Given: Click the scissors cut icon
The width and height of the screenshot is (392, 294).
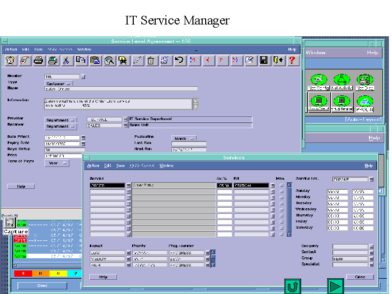Looking at the screenshot, I should pos(66,61).
